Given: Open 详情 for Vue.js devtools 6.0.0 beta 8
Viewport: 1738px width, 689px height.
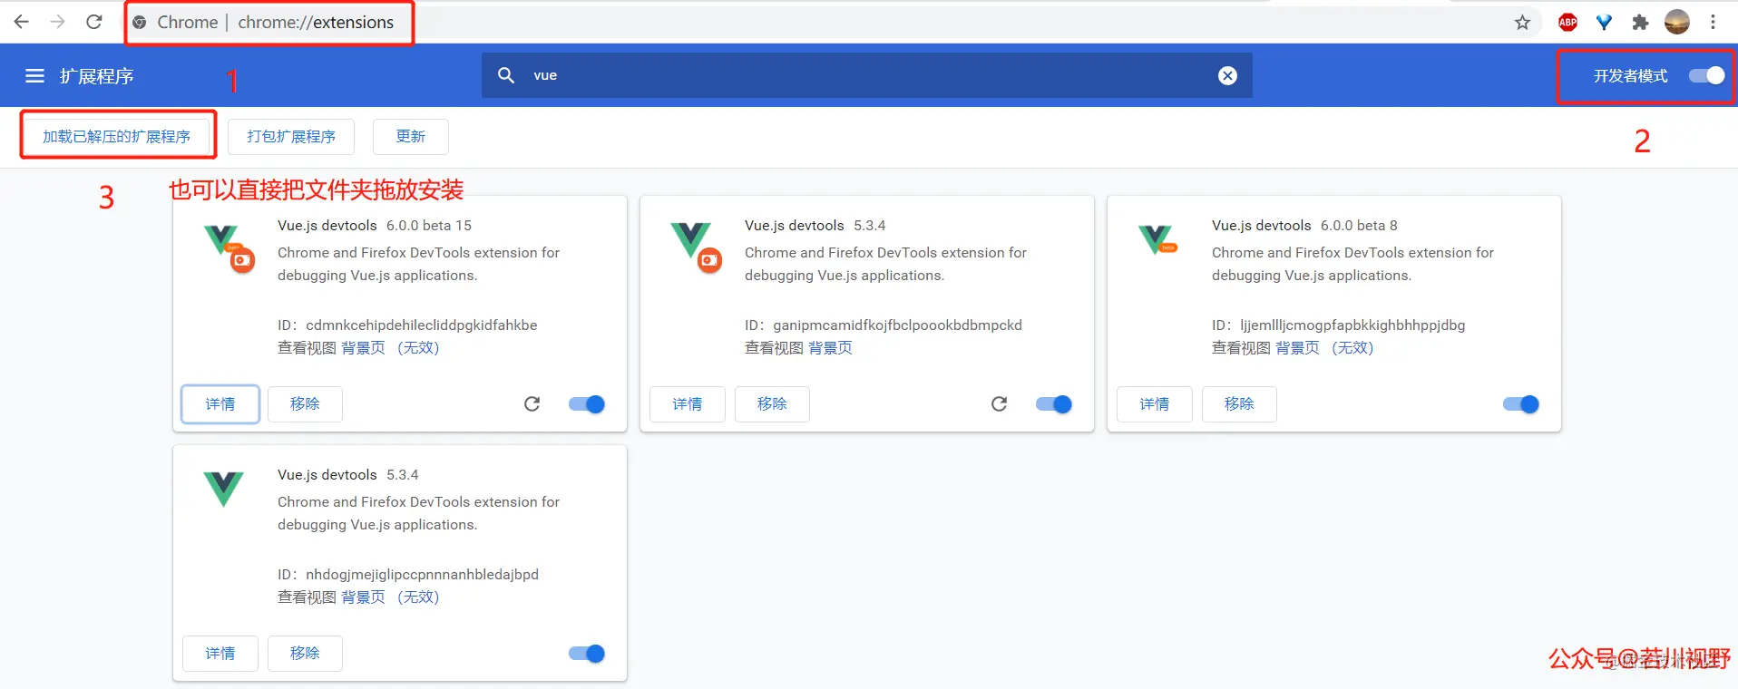Looking at the screenshot, I should [1155, 404].
